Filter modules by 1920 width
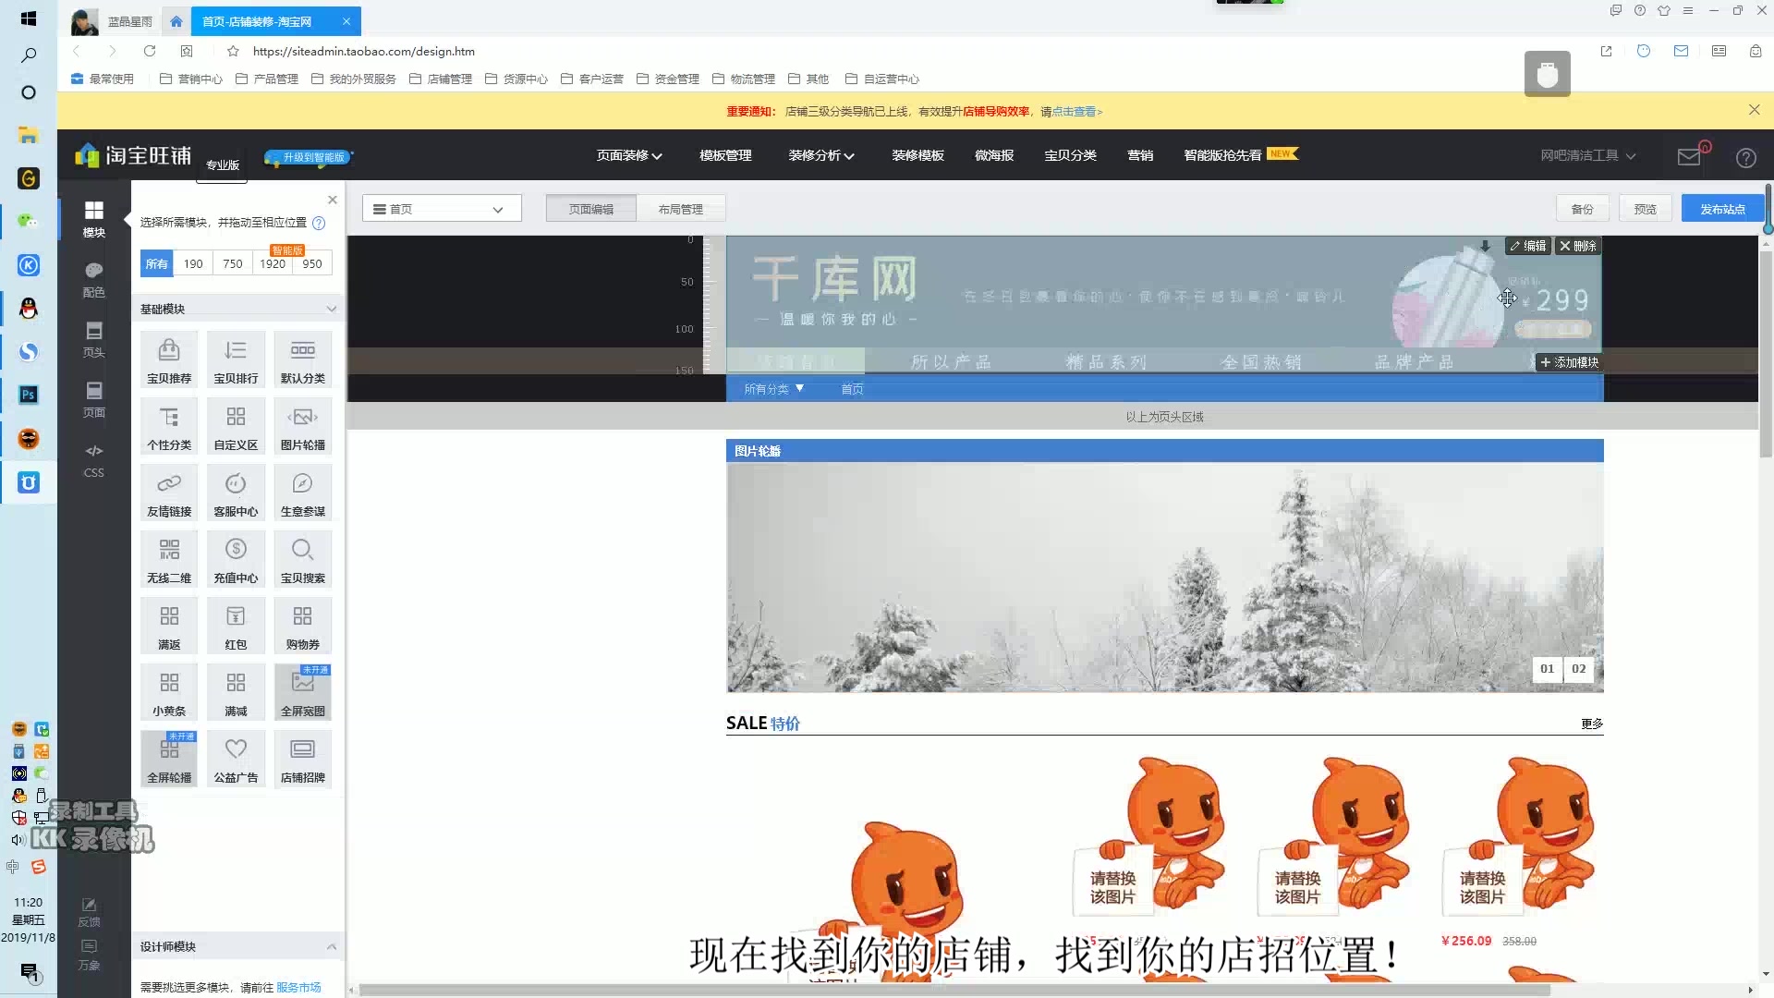 pos(273,263)
